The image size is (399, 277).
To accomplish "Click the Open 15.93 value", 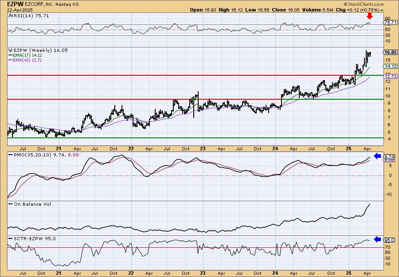I will (x=203, y=10).
